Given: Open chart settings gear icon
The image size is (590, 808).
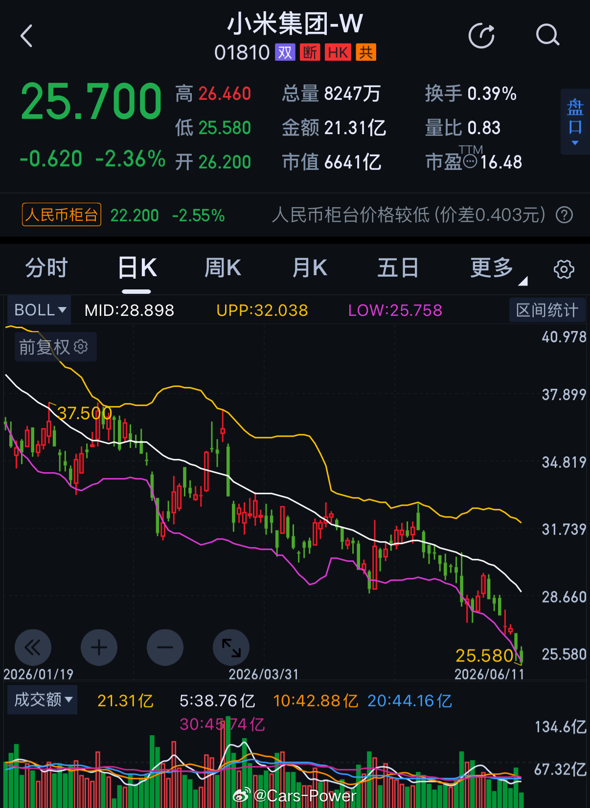Looking at the screenshot, I should click(x=564, y=269).
